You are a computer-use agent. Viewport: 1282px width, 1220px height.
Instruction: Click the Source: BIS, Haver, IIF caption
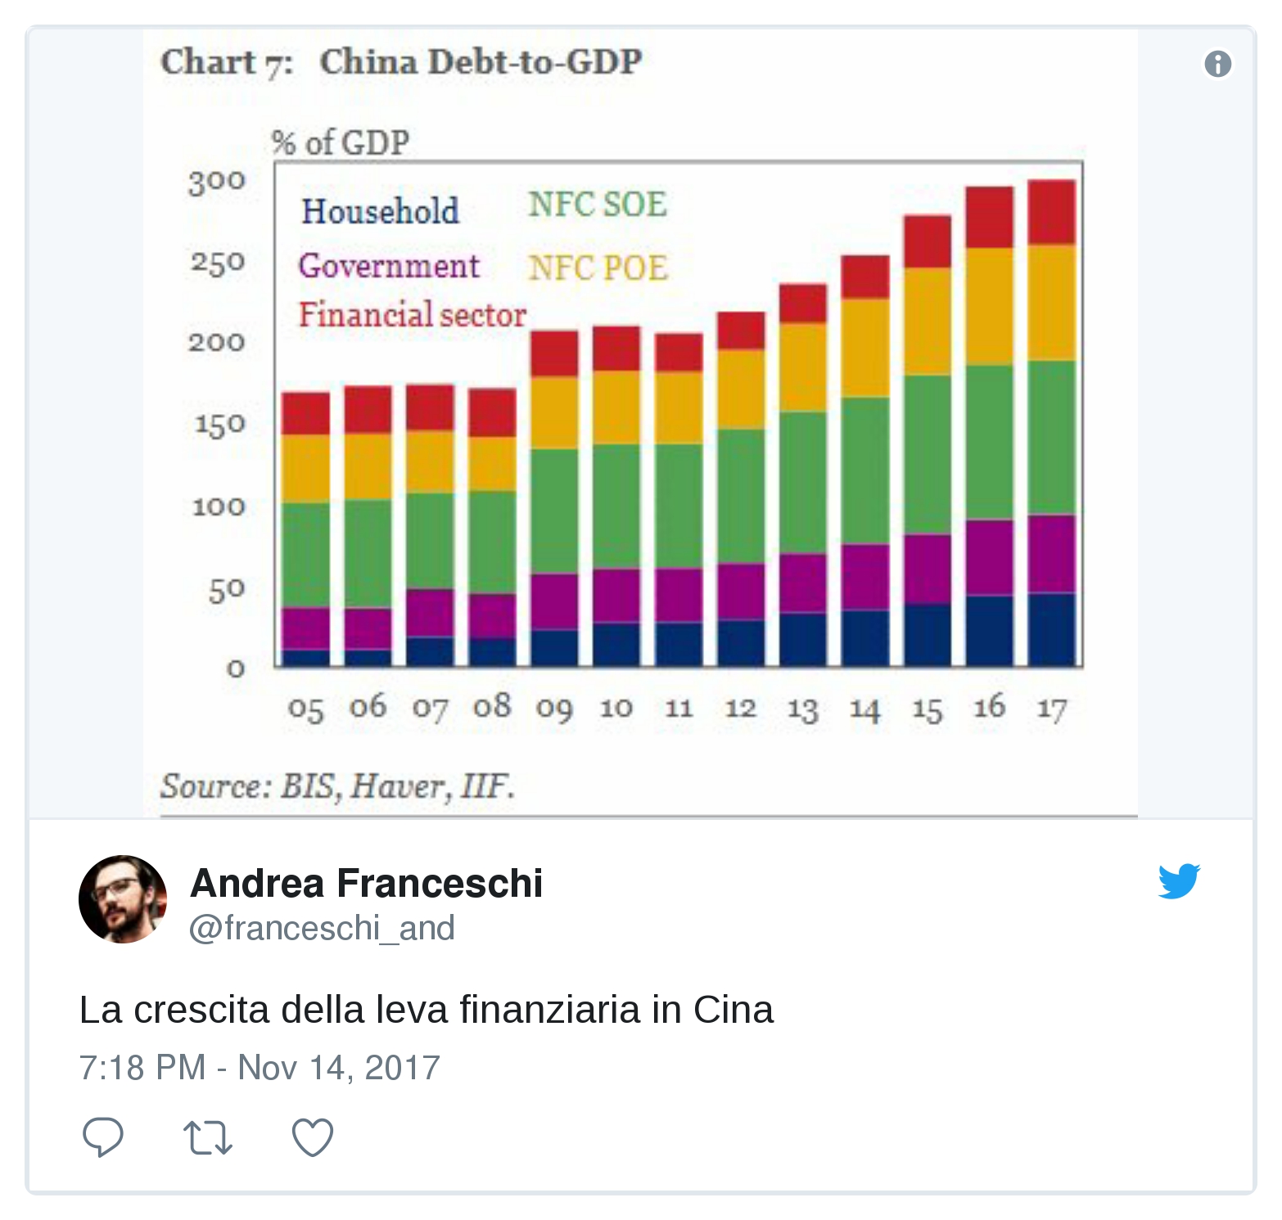click(x=337, y=786)
